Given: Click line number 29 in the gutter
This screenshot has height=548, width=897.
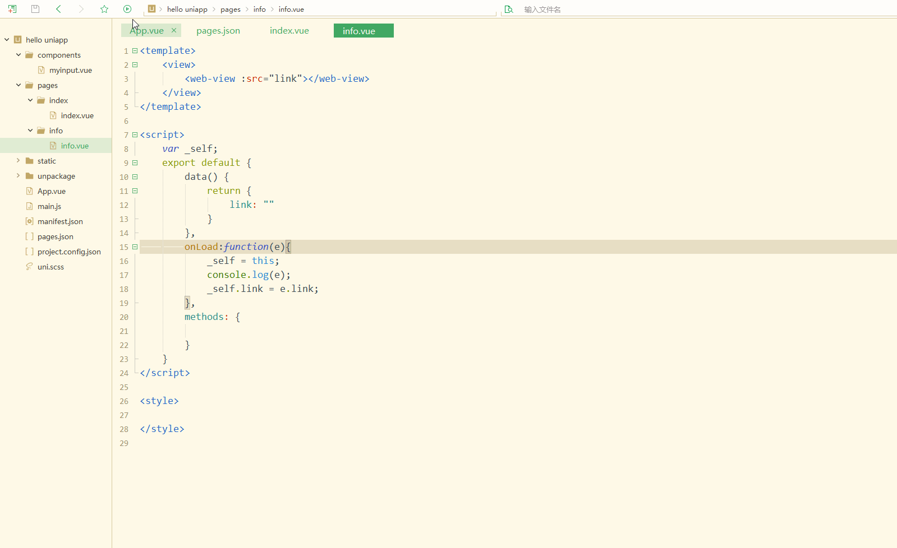Looking at the screenshot, I should point(124,443).
